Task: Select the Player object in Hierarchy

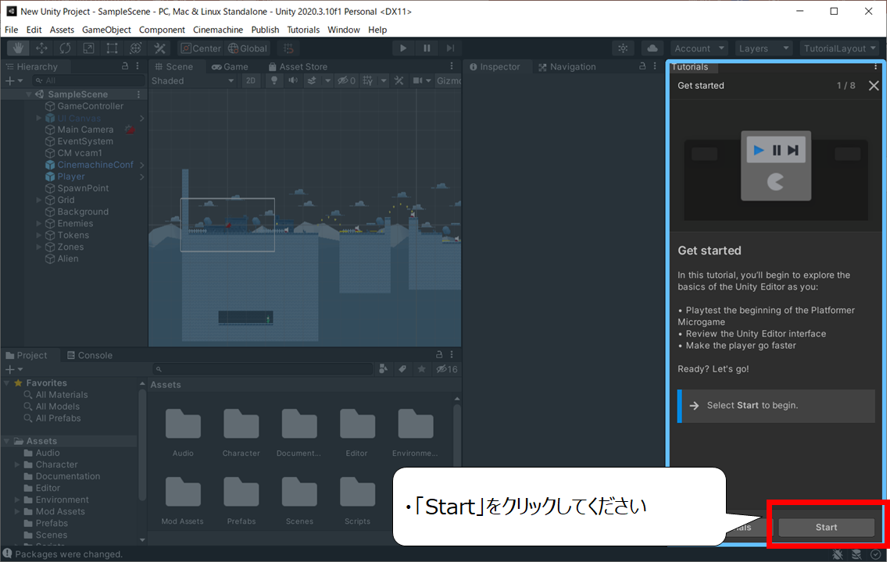Action: [x=71, y=176]
